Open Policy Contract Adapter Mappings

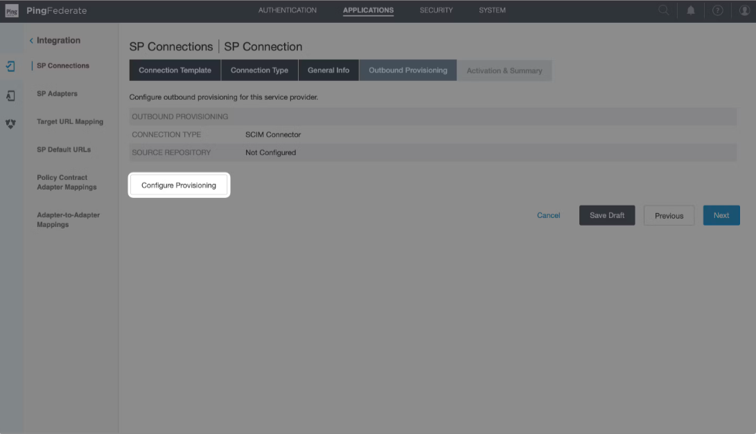(67, 182)
